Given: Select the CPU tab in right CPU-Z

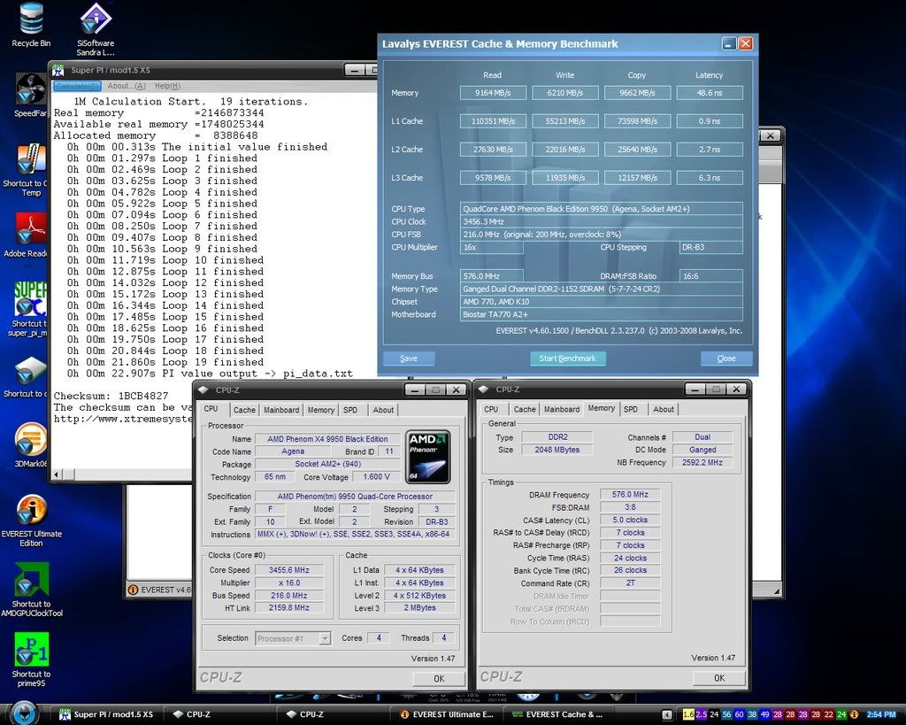Looking at the screenshot, I should (491, 409).
